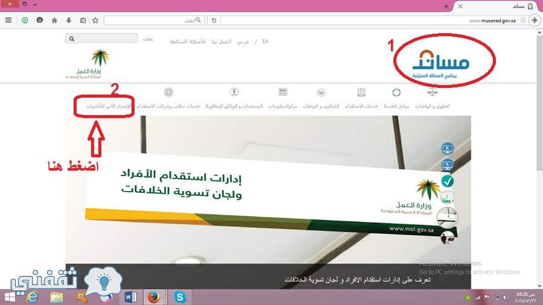Open خدمات مكاتب وشركات الاستقدام menu item
This screenshot has height=305, width=543.
[168, 106]
